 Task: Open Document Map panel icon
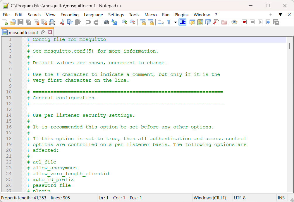(200, 22)
